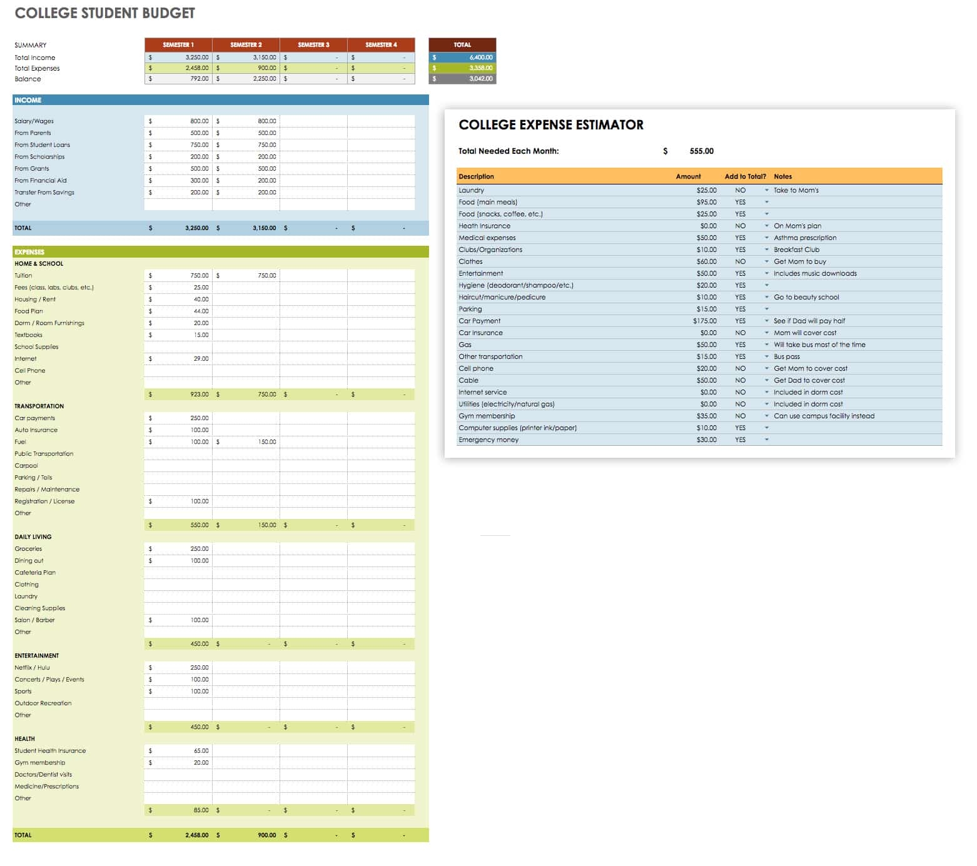Select the Car Payment $175.00 amount cell
The width and height of the screenshot is (977, 866).
(704, 321)
